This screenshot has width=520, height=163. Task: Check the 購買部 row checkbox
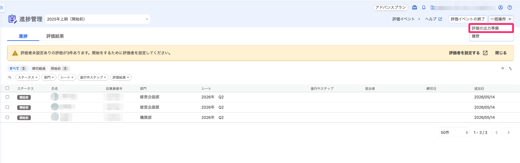coord(7,117)
